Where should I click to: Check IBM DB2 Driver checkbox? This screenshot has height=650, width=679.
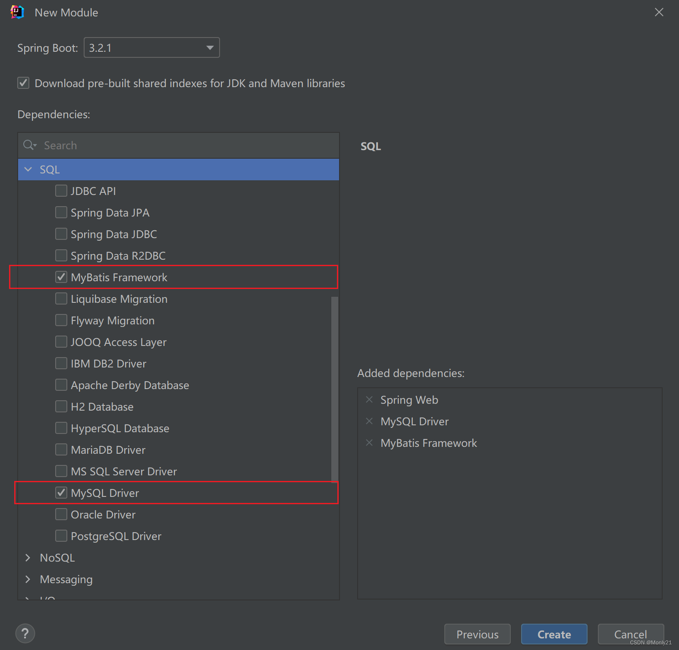[61, 363]
